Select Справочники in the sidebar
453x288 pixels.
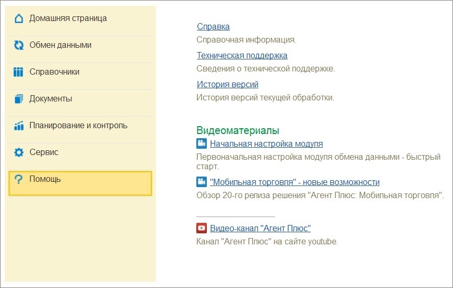(55, 72)
